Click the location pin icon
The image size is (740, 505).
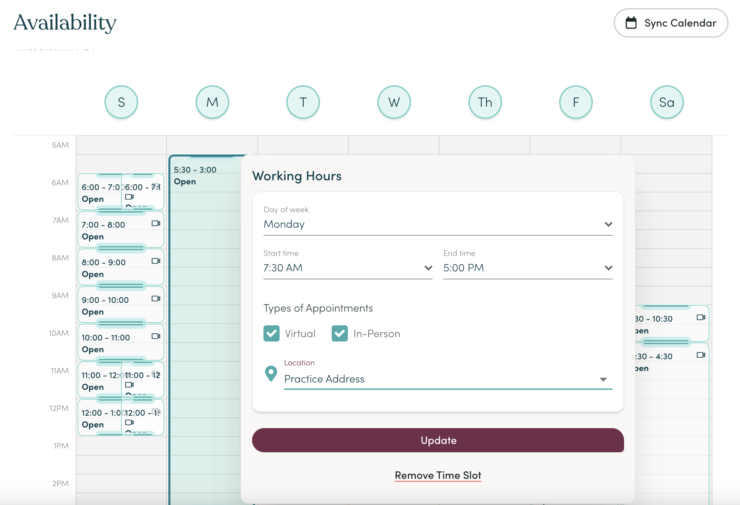pyautogui.click(x=271, y=374)
